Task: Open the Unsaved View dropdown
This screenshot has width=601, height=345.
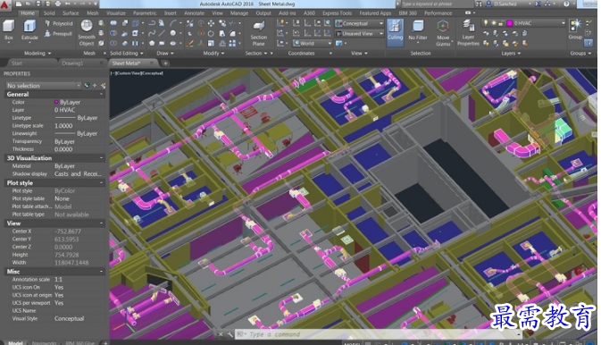Action: click(x=359, y=34)
